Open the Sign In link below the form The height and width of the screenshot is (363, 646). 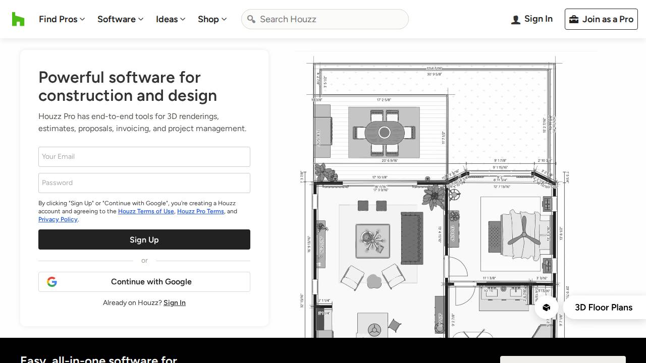click(175, 302)
